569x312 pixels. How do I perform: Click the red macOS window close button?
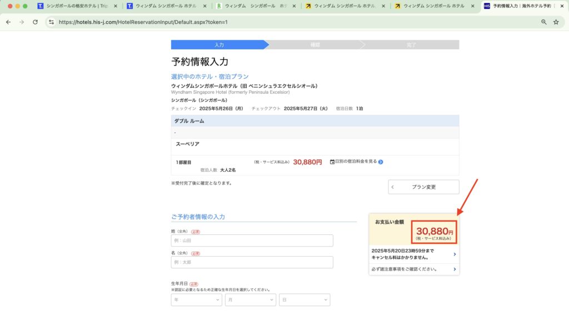tap(10, 6)
